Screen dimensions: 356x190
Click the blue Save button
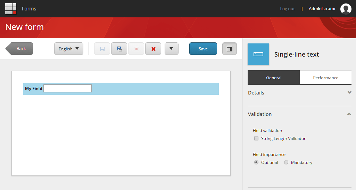tap(203, 49)
